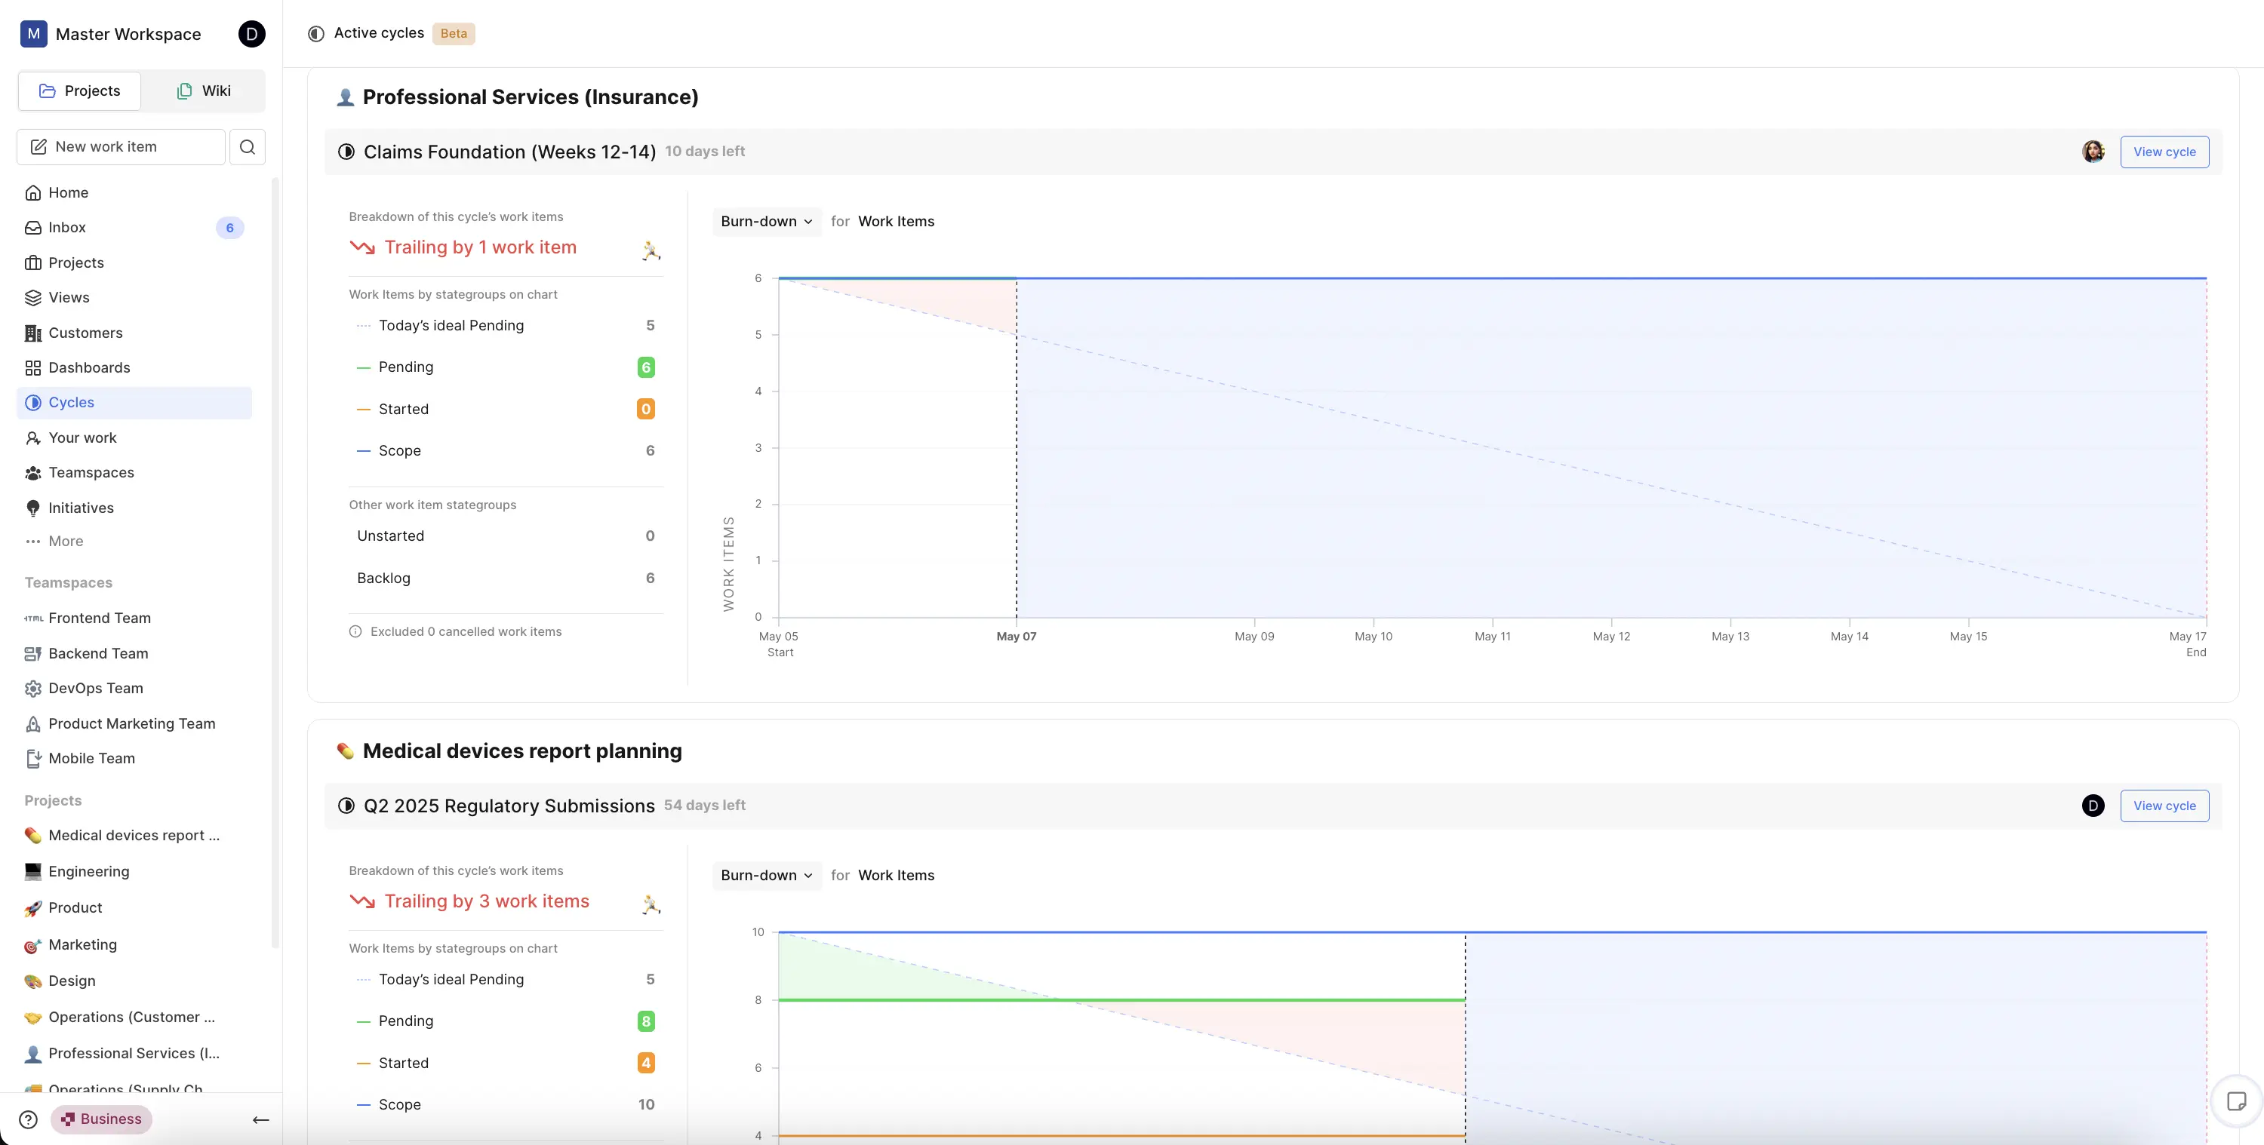Open Claims Foundation (Weeks 12-14) cycle title

click(x=509, y=152)
